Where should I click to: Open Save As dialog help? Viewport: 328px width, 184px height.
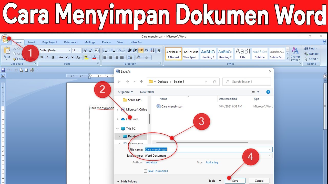click(268, 92)
